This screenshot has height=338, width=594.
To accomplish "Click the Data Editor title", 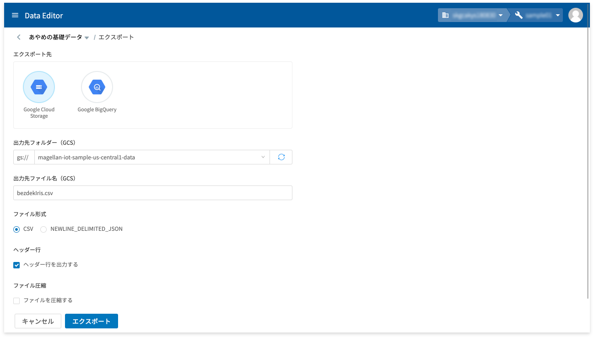I will [x=44, y=16].
